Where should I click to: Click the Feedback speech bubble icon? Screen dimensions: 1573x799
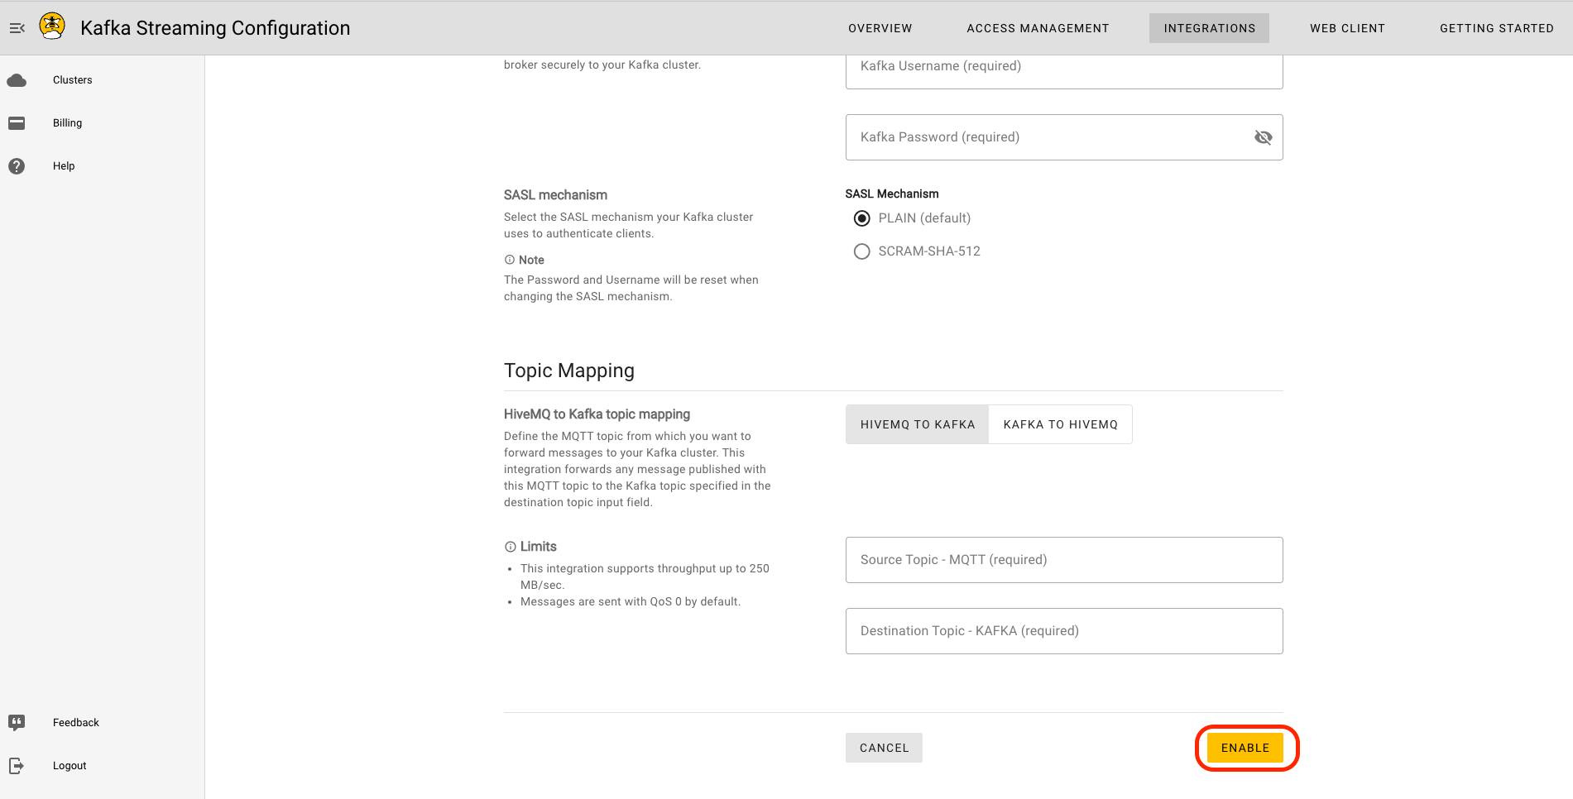17,723
